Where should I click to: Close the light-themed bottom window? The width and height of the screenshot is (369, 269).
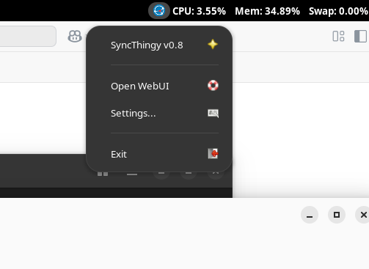(x=362, y=215)
